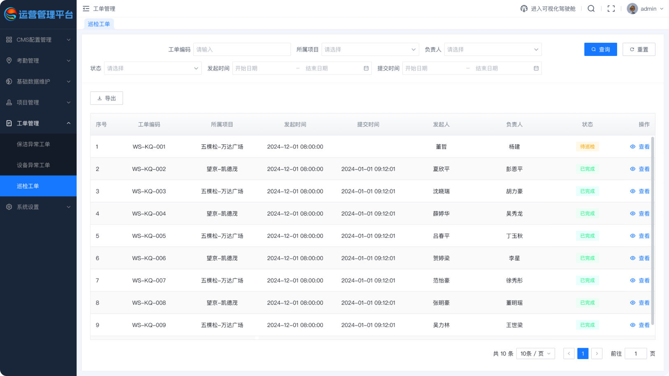Select page 1 in pagination
This screenshot has width=669, height=376.
pyautogui.click(x=583, y=354)
